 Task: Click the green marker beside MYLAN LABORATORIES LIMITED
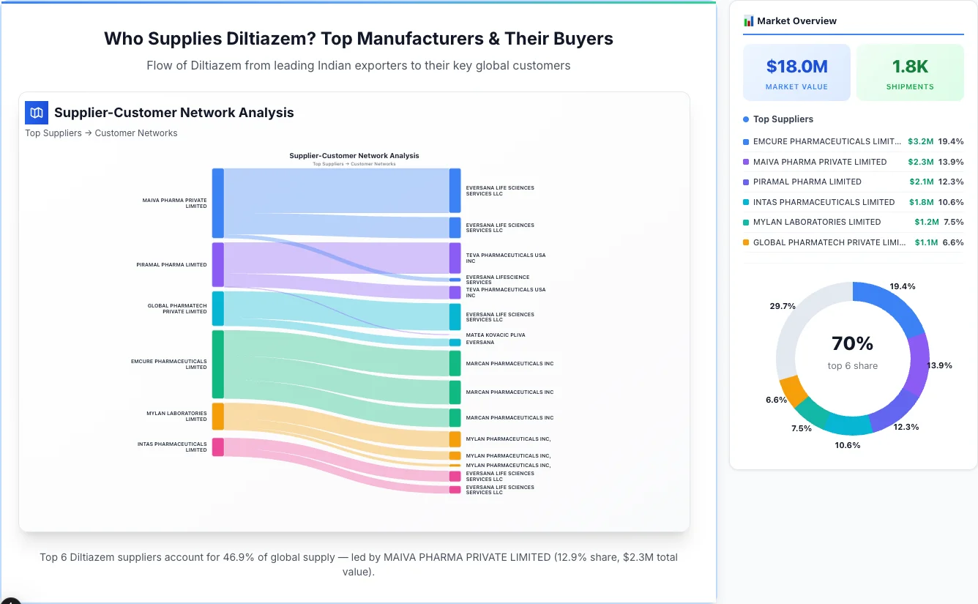click(747, 222)
